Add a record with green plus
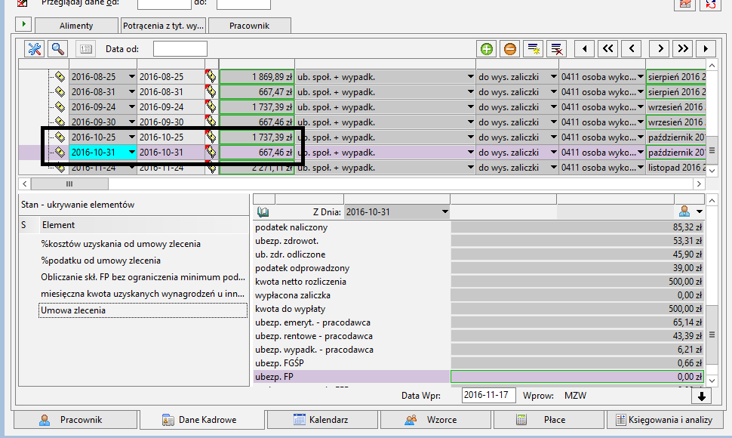 487,49
